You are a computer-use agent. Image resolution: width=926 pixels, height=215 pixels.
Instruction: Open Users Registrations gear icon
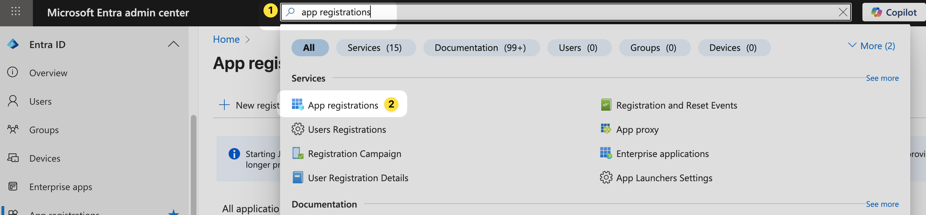click(297, 129)
